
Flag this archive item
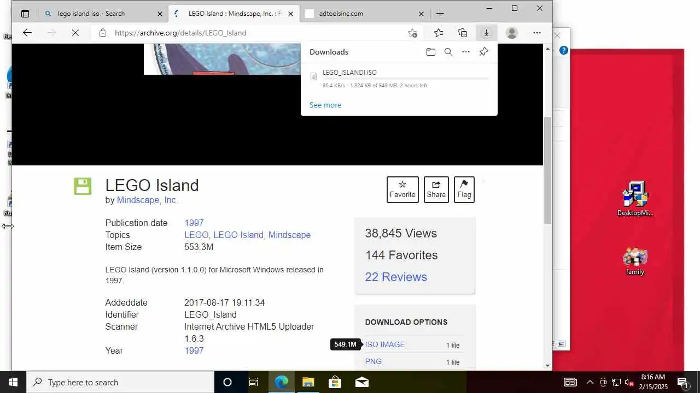click(464, 189)
